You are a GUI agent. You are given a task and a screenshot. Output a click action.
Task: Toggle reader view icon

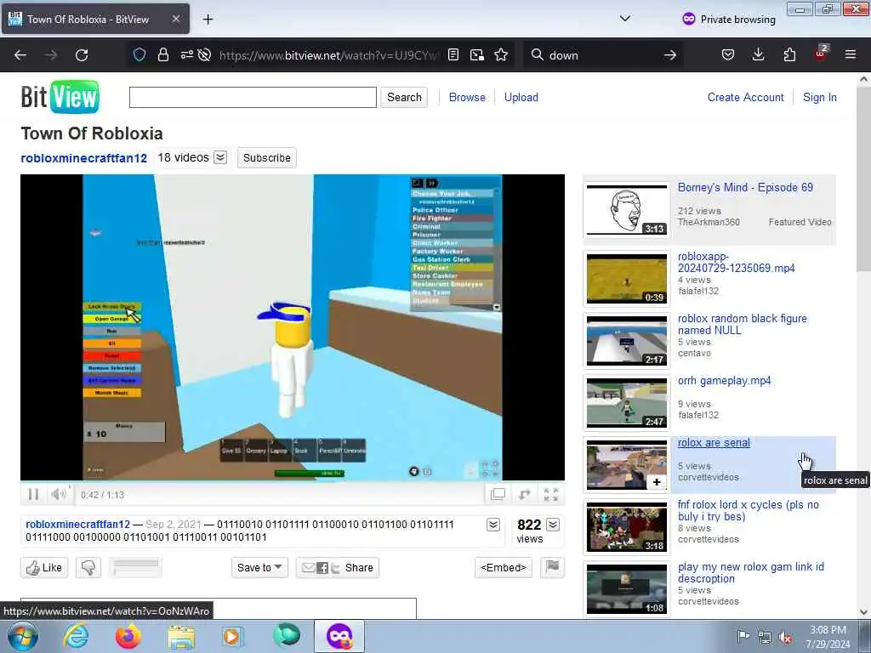[x=453, y=54]
